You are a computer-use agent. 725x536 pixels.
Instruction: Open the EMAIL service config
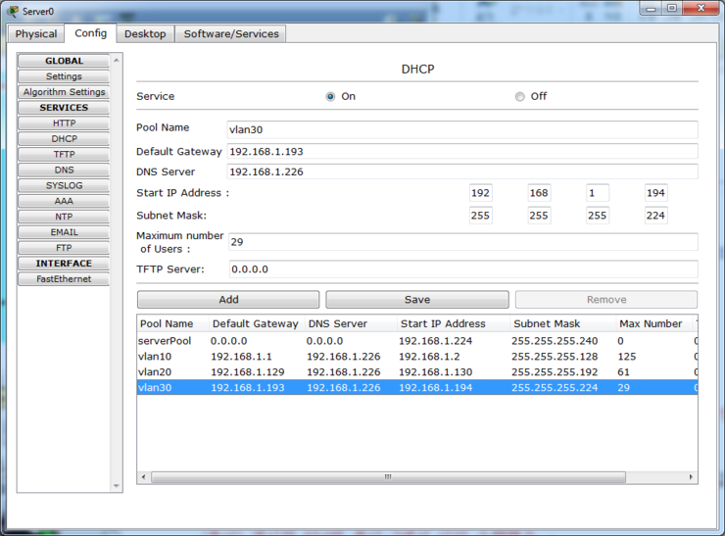point(64,232)
